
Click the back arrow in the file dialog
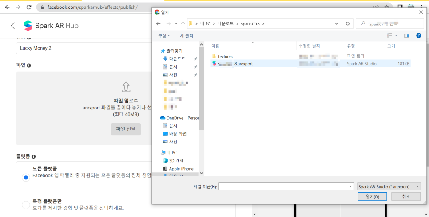pos(158,24)
